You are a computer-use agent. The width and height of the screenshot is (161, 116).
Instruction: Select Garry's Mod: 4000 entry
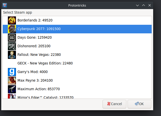pos(32,72)
